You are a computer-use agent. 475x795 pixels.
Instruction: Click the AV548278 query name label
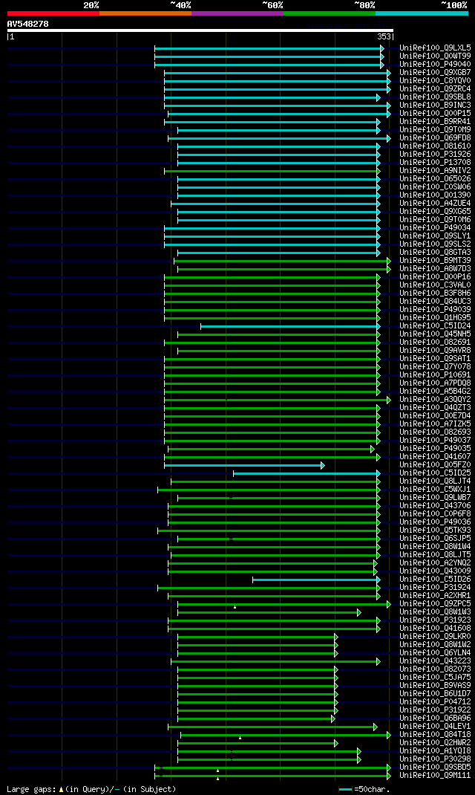click(x=28, y=24)
